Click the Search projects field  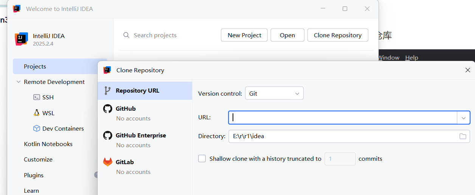point(155,35)
